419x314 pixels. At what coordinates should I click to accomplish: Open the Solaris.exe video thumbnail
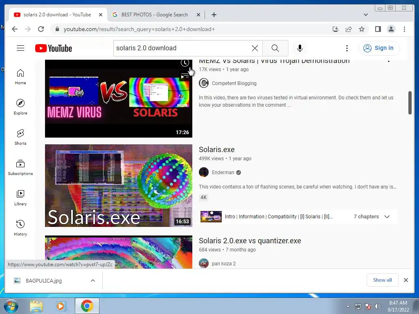tap(118, 186)
